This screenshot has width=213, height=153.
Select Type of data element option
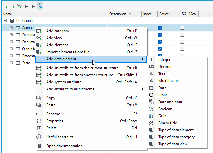[x=177, y=130]
